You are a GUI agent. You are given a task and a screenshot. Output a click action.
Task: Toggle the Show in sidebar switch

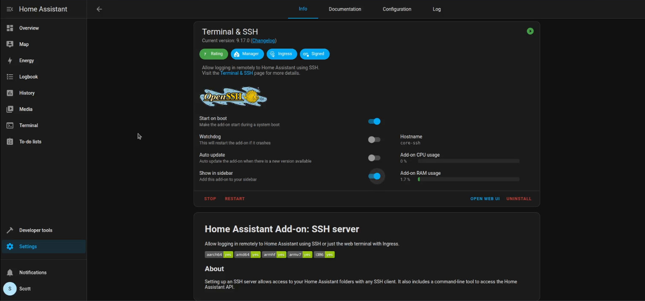(374, 176)
